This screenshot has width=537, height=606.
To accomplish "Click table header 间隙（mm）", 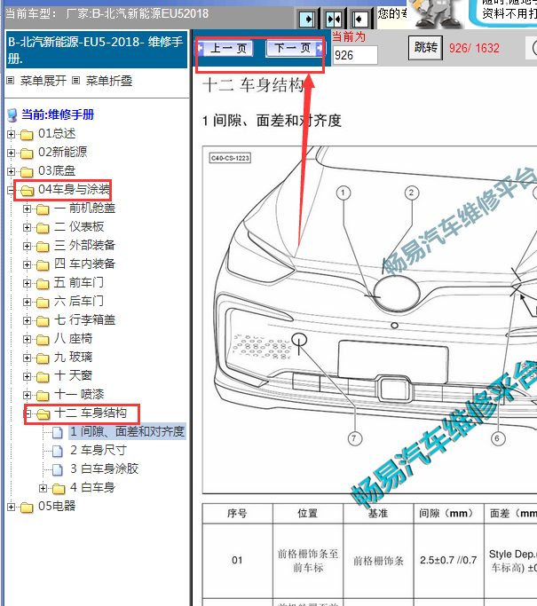I will pos(448,513).
